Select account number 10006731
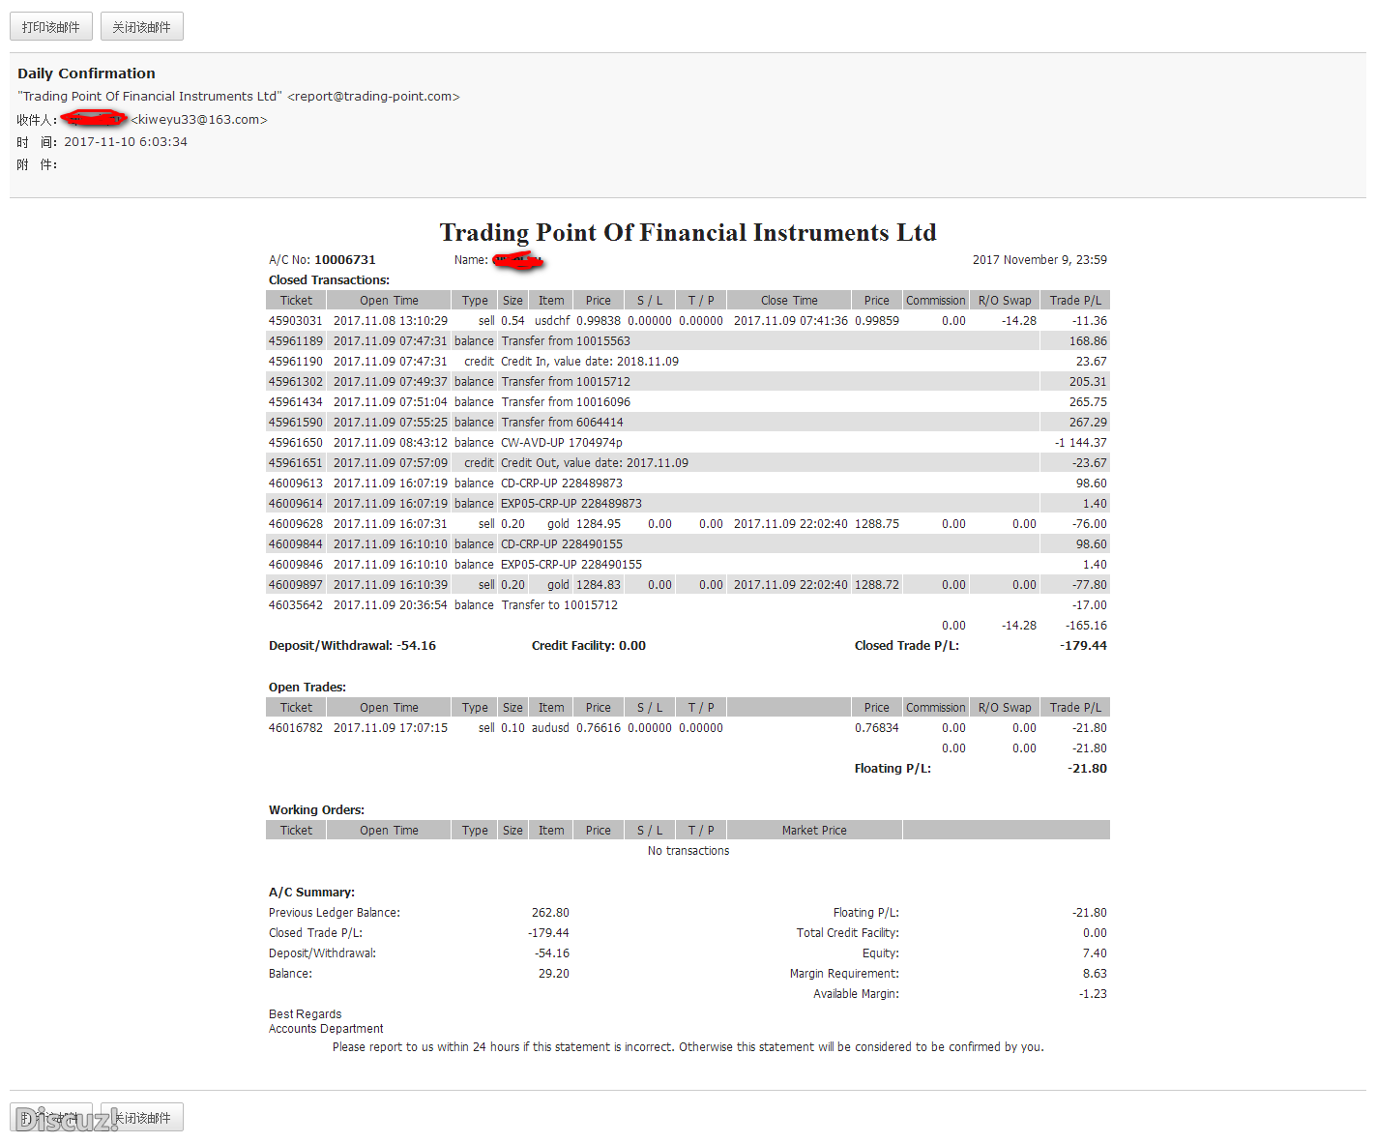 coord(345,260)
